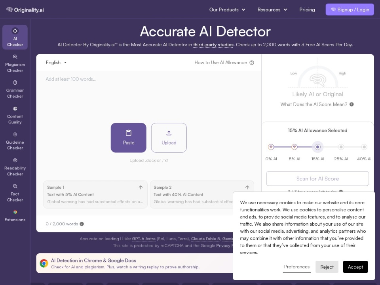Click the 0 / 2,000 words counter text

(62, 224)
